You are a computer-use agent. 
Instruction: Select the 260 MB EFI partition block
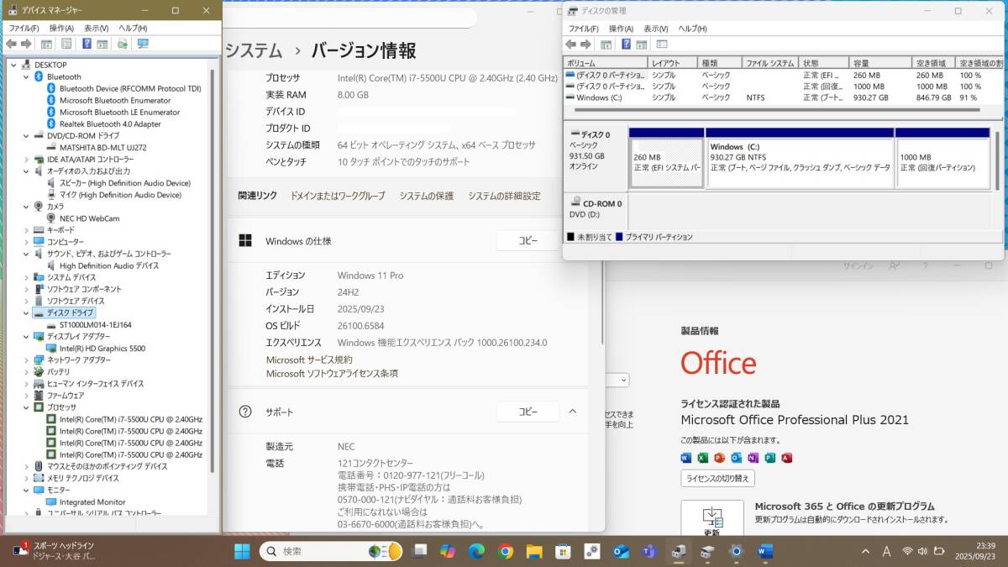[666, 158]
